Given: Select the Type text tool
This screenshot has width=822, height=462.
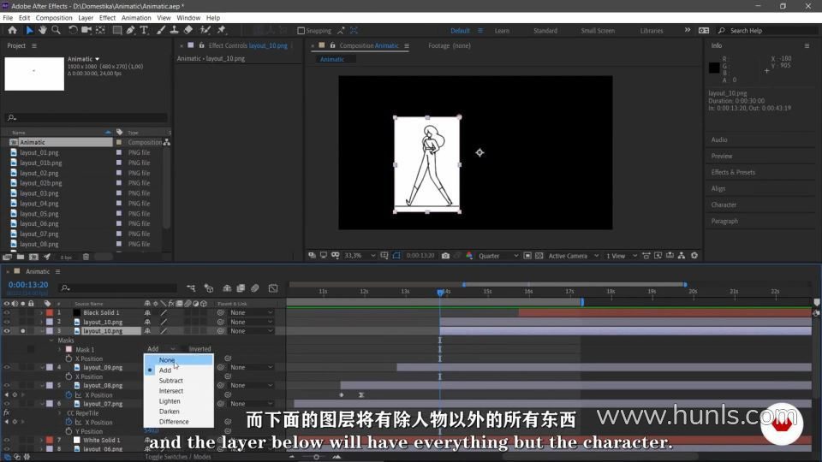Looking at the screenshot, I should click(x=144, y=31).
